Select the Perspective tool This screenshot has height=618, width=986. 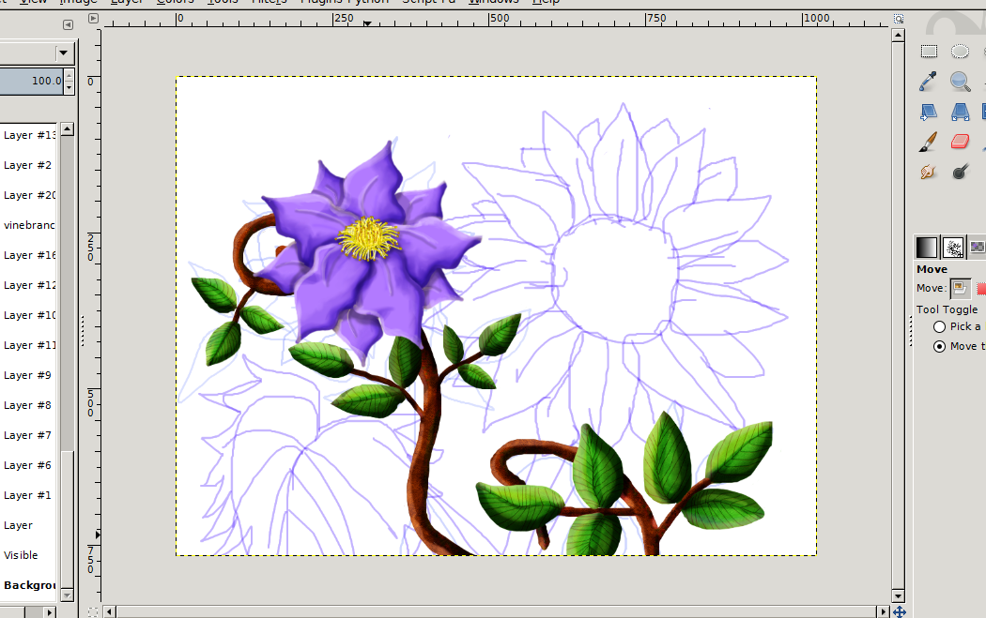tap(960, 112)
